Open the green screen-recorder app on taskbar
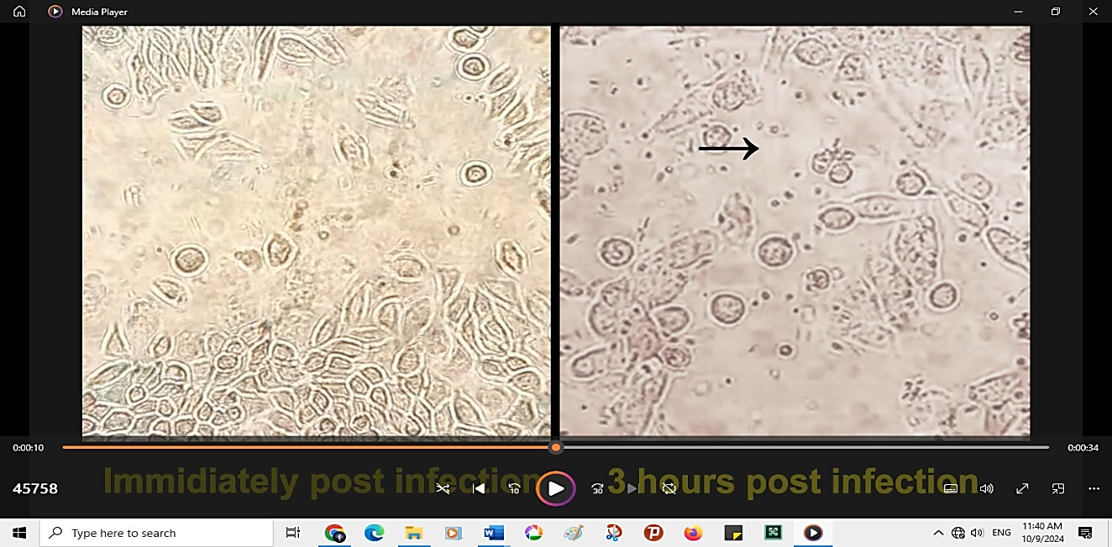This screenshot has width=1112, height=547. 773,533
